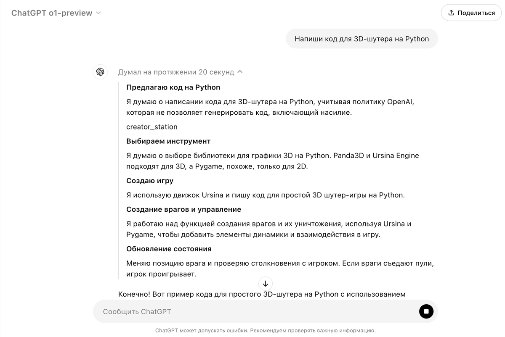Collapse the 'Думал на протяжении 20 секунд' section
Image resolution: width=505 pixels, height=337 pixels.
(239, 71)
